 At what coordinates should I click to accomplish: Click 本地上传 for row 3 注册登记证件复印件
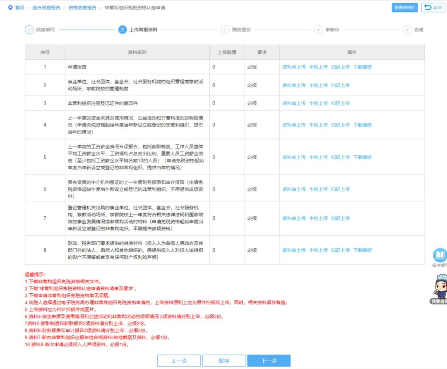tap(318, 103)
